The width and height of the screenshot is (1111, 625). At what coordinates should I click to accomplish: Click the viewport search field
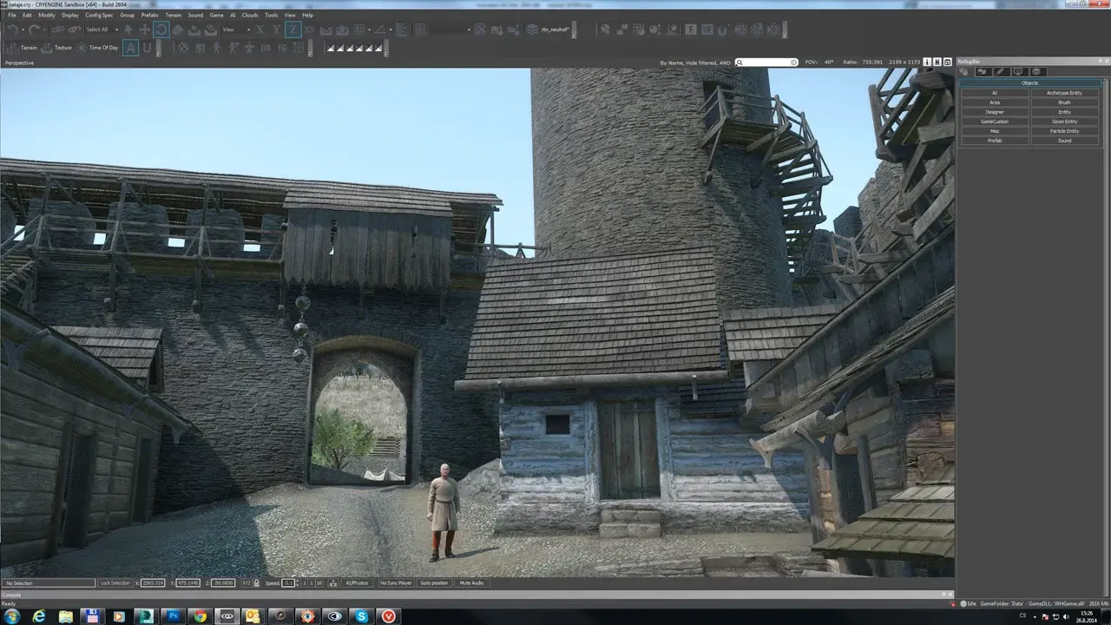tap(767, 62)
